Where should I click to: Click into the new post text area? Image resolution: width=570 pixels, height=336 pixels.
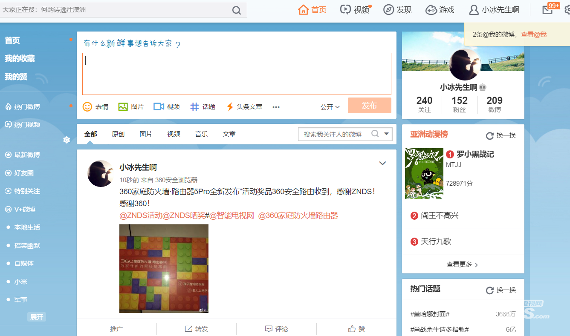point(237,74)
